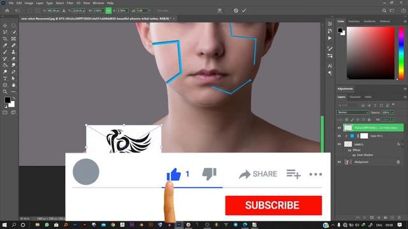Switch to the Channels tab
The image size is (408, 229).
(x=355, y=97)
